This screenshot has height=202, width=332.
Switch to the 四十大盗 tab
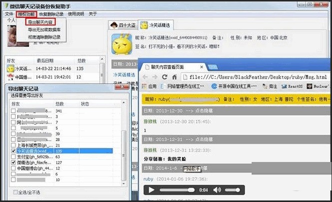point(123,25)
